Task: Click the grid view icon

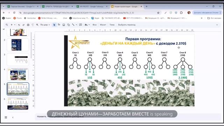Action: (x=6, y=117)
